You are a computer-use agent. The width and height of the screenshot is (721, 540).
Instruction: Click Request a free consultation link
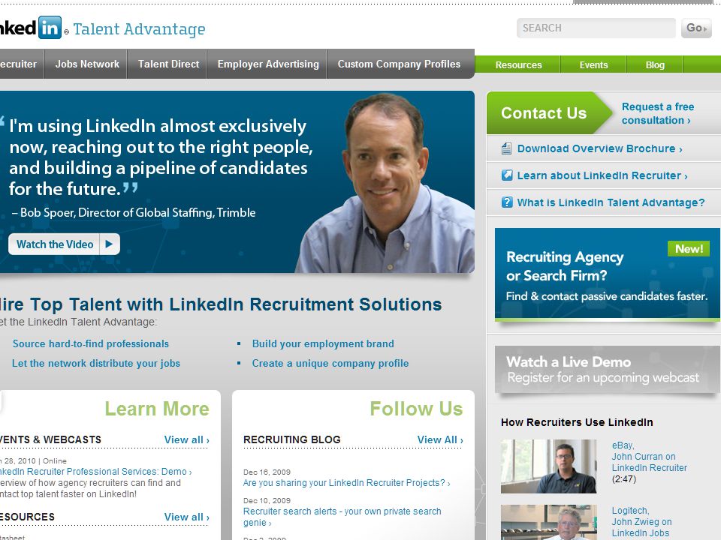pyautogui.click(x=658, y=113)
